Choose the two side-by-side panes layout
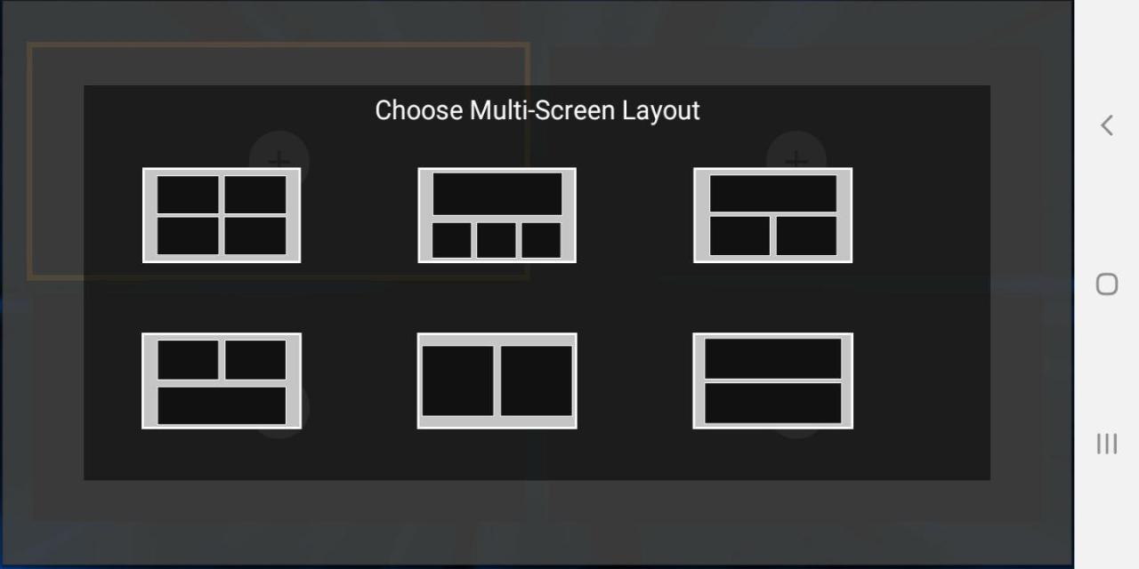This screenshot has height=569, width=1139. click(x=497, y=381)
